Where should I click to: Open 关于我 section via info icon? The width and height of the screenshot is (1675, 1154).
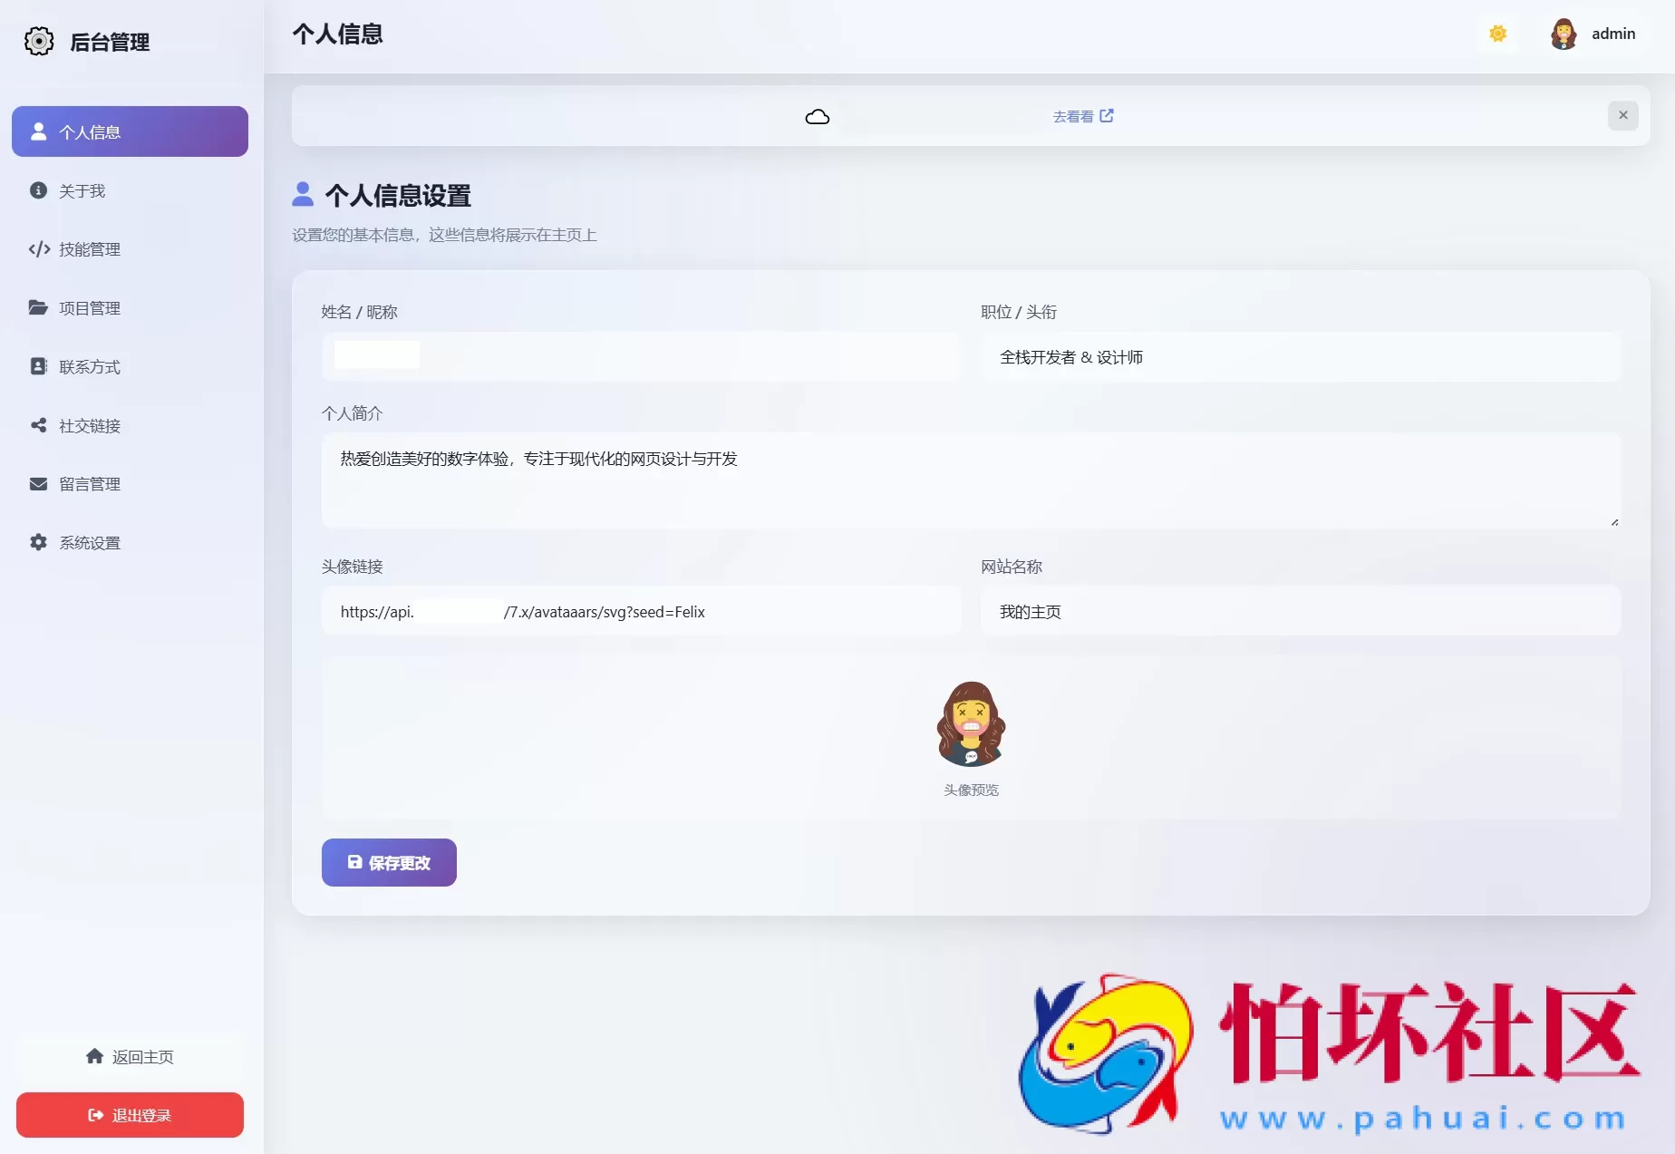click(37, 190)
